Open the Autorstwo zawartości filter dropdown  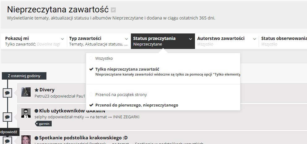point(227,41)
